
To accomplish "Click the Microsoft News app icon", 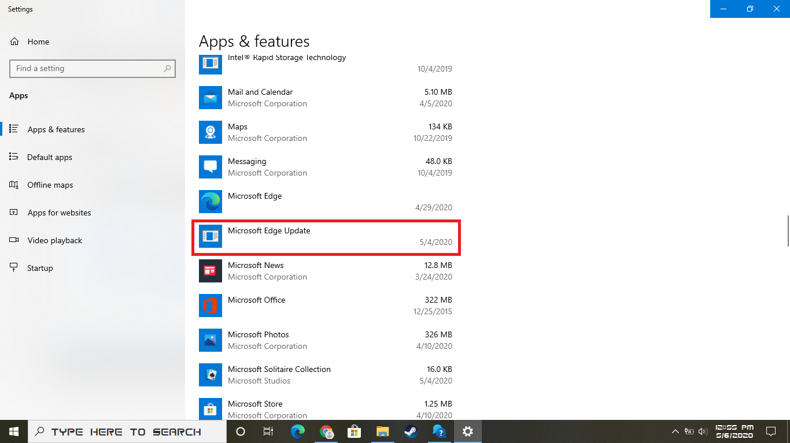I will 211,271.
